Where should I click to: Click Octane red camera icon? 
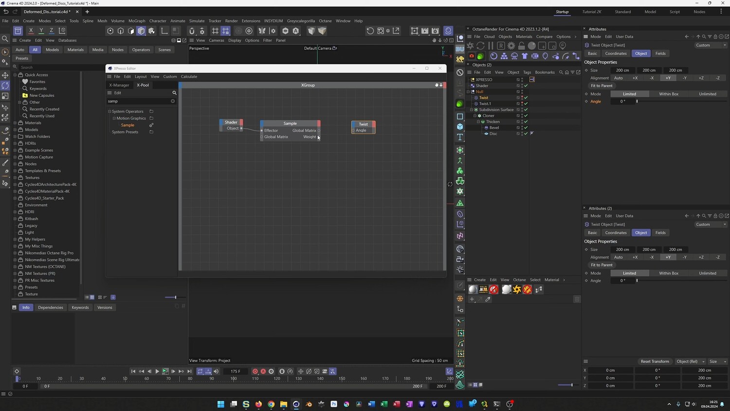(471, 56)
